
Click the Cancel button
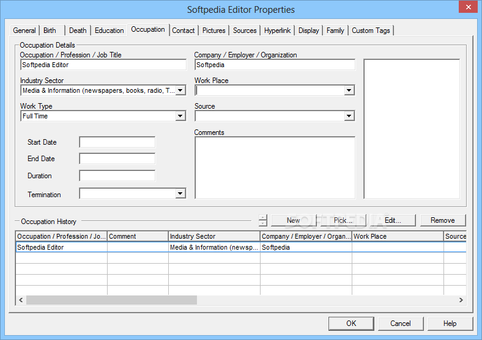(401, 324)
